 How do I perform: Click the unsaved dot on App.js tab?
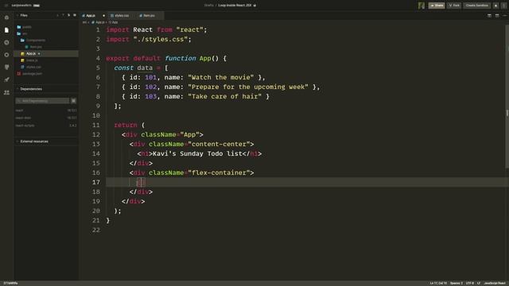pos(104,16)
